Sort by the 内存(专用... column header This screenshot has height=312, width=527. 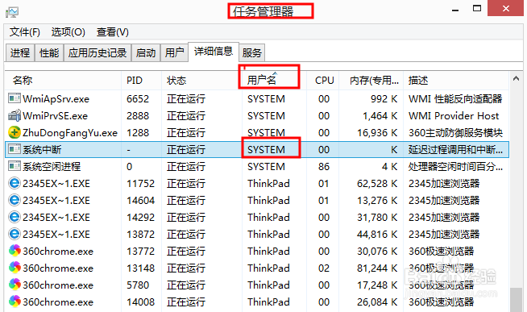pos(371,81)
